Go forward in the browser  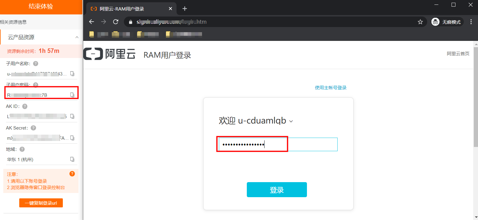point(104,22)
